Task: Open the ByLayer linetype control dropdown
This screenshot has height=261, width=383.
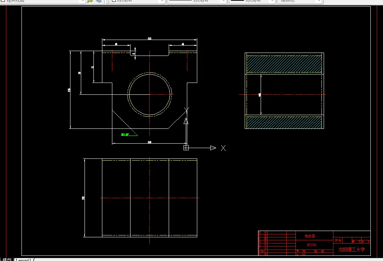Action: tap(224, 1)
